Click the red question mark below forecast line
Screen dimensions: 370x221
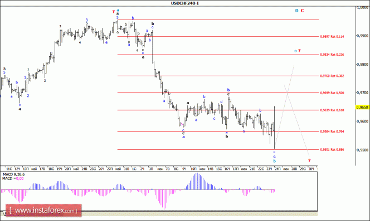pos(309,161)
